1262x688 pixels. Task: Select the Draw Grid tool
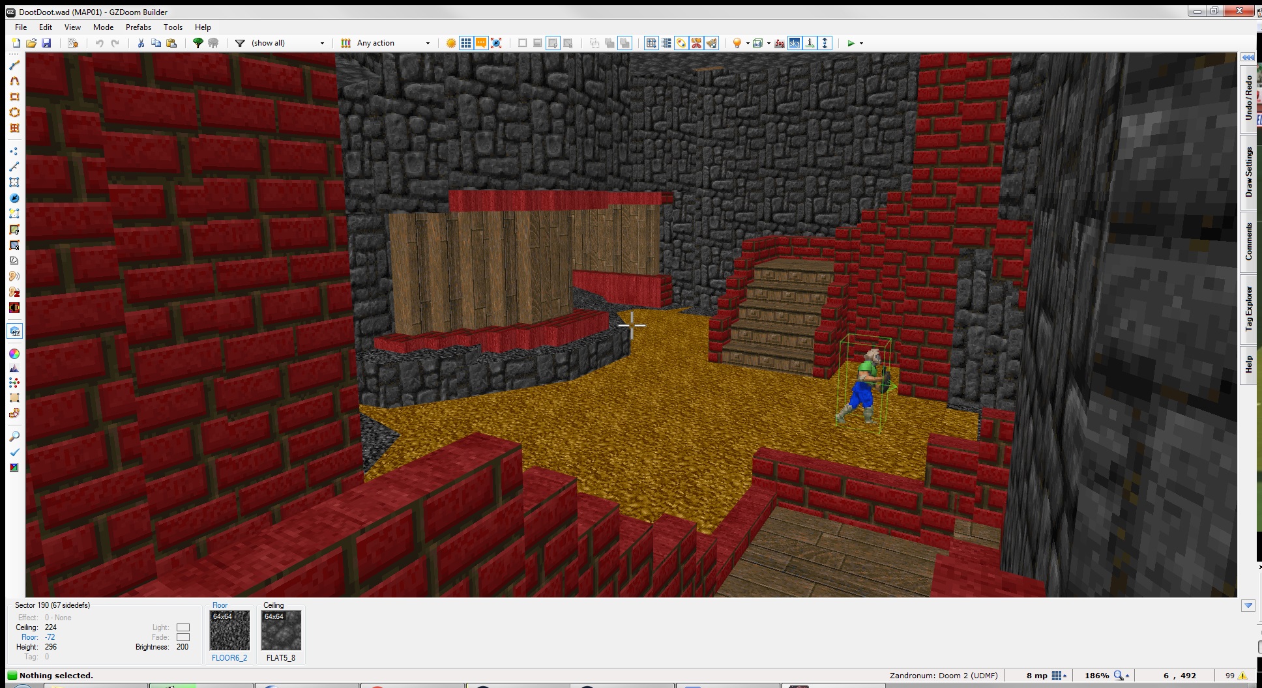click(14, 128)
